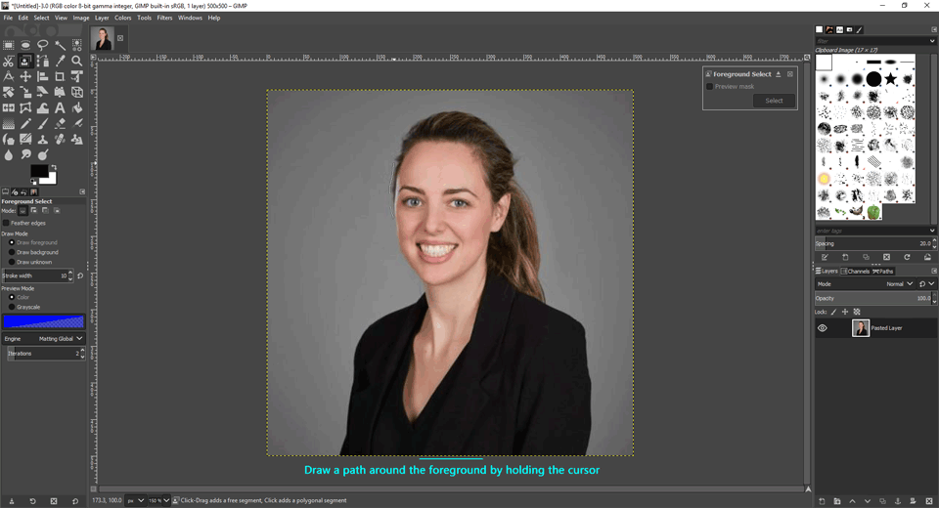Toggle Preview mask checkbox
Screen dimensions: 939x508
pos(710,87)
